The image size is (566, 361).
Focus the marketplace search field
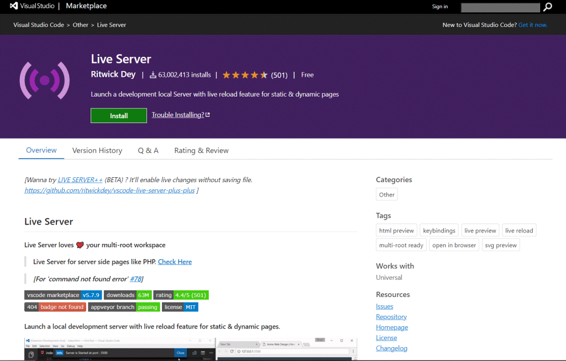click(500, 7)
